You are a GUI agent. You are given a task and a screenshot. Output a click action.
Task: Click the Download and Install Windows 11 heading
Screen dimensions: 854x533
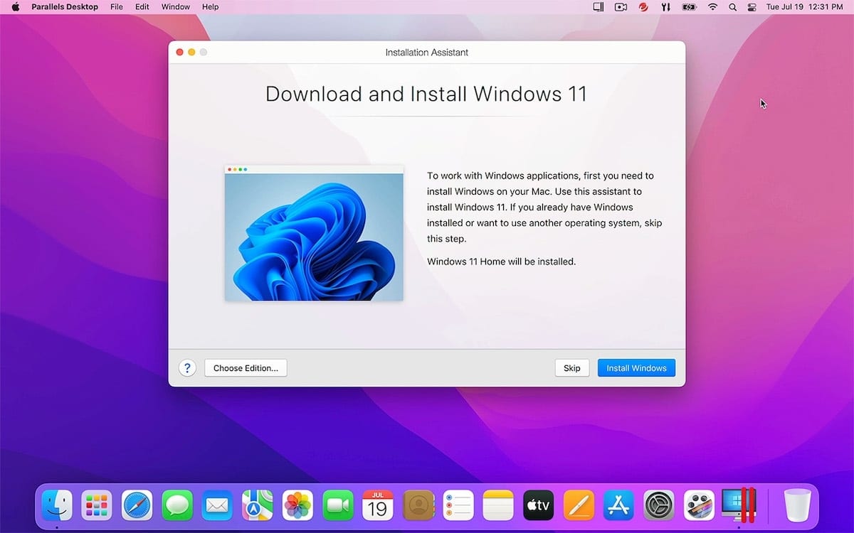point(426,94)
